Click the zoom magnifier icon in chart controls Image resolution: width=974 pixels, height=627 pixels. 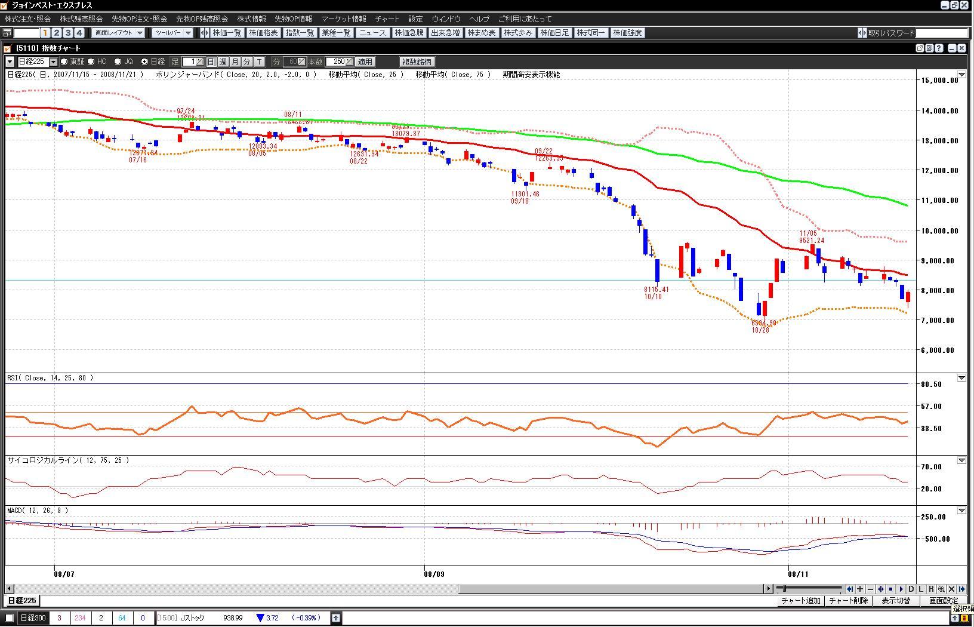941,589
